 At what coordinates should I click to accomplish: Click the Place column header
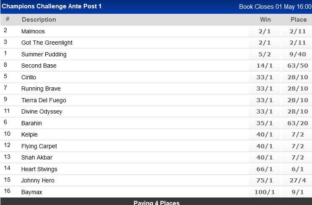(x=299, y=20)
